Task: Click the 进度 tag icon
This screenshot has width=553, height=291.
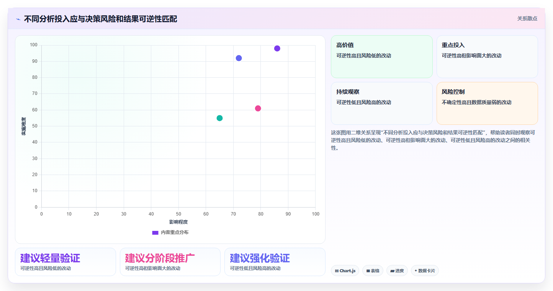Action: pos(392,271)
